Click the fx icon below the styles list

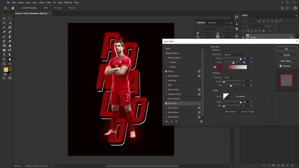pyautogui.click(x=167, y=121)
